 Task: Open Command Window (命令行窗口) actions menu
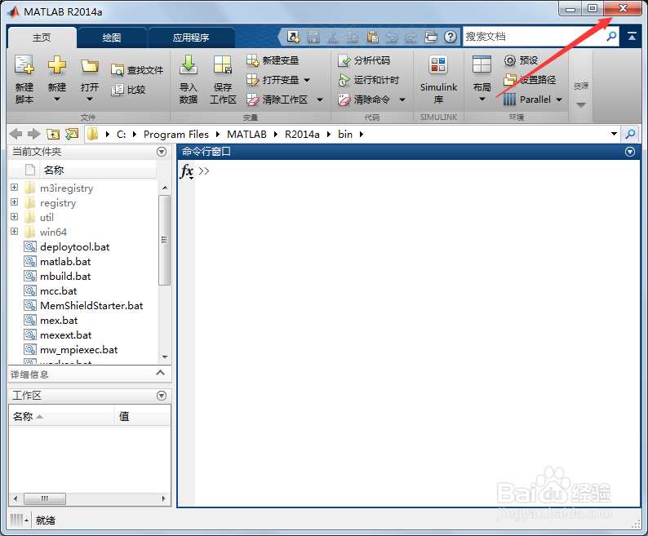pyautogui.click(x=630, y=152)
